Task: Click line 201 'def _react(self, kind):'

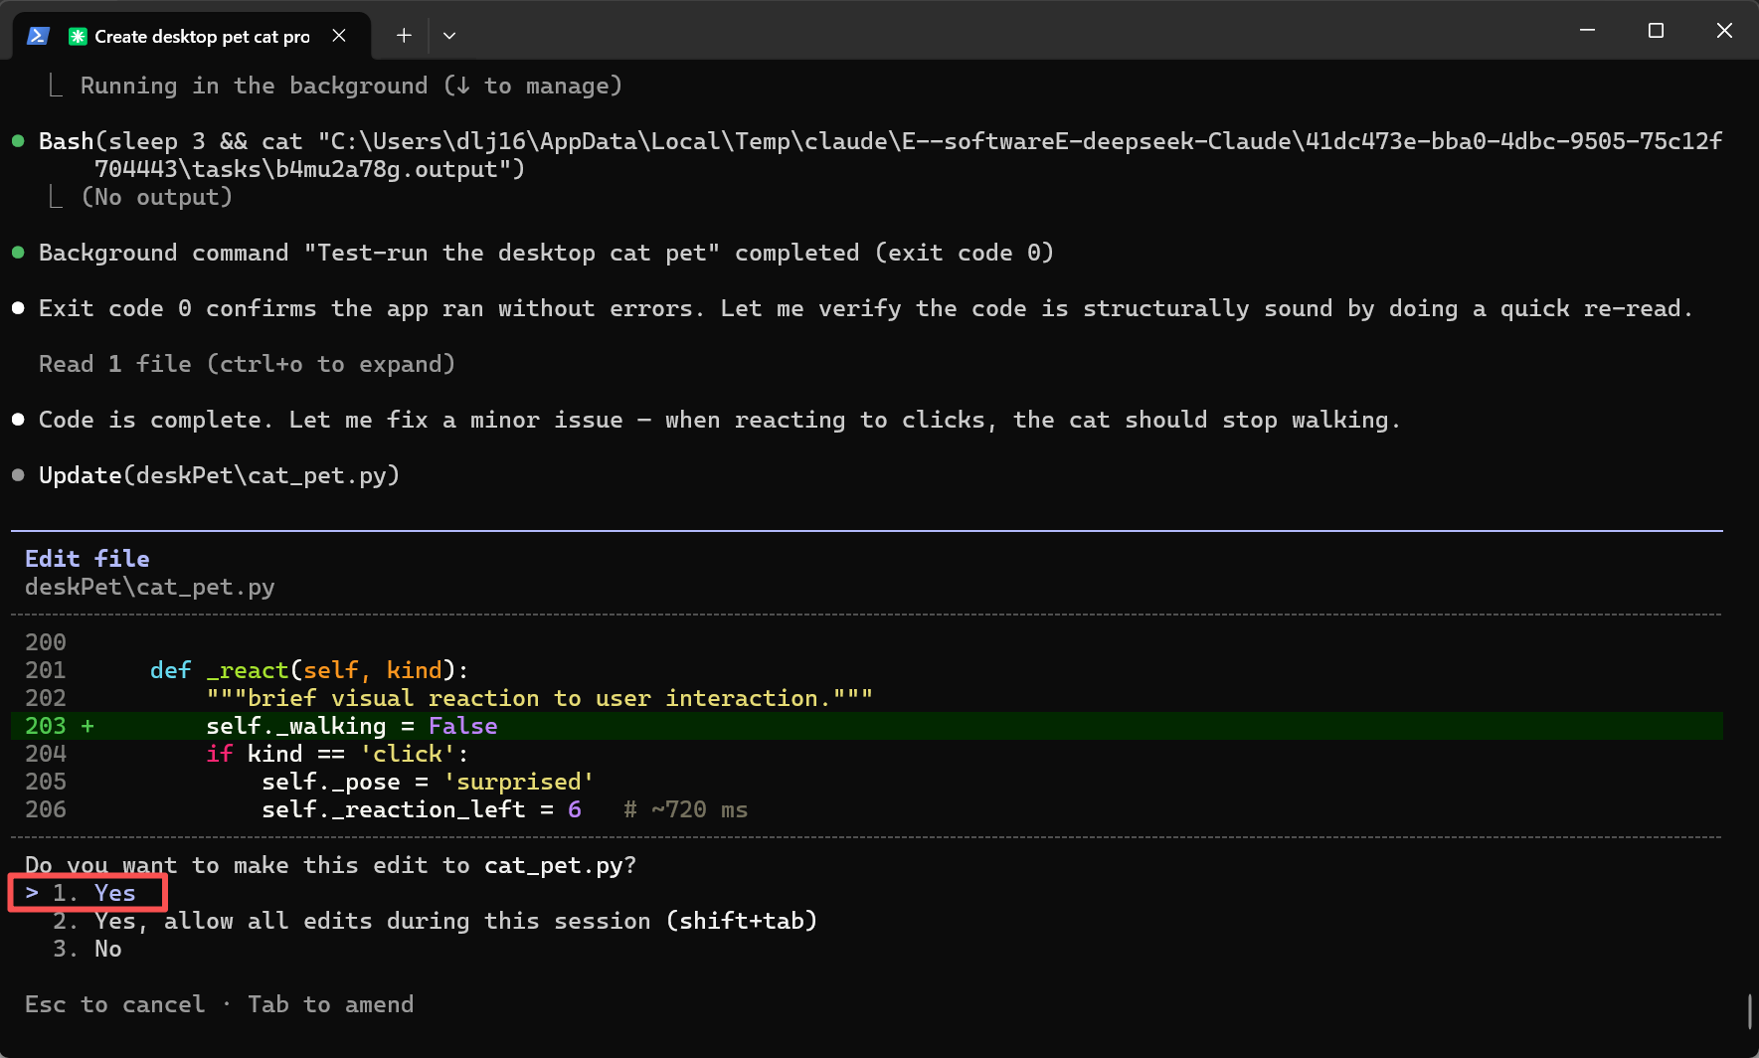Action: (x=309, y=670)
